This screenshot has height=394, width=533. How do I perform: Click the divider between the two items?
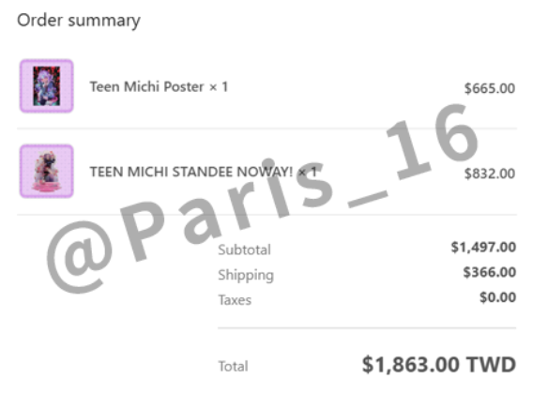click(x=266, y=129)
